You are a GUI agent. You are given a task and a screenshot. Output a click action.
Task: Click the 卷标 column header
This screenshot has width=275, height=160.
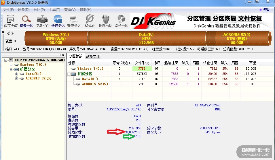tap(89, 63)
